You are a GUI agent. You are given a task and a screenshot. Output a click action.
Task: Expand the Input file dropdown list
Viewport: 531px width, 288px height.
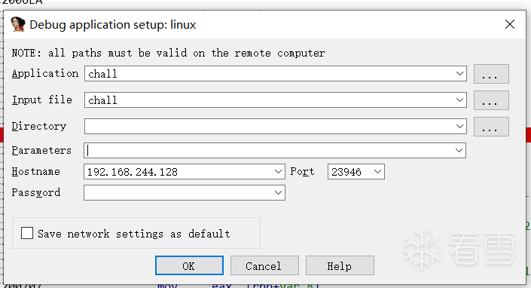click(x=459, y=100)
